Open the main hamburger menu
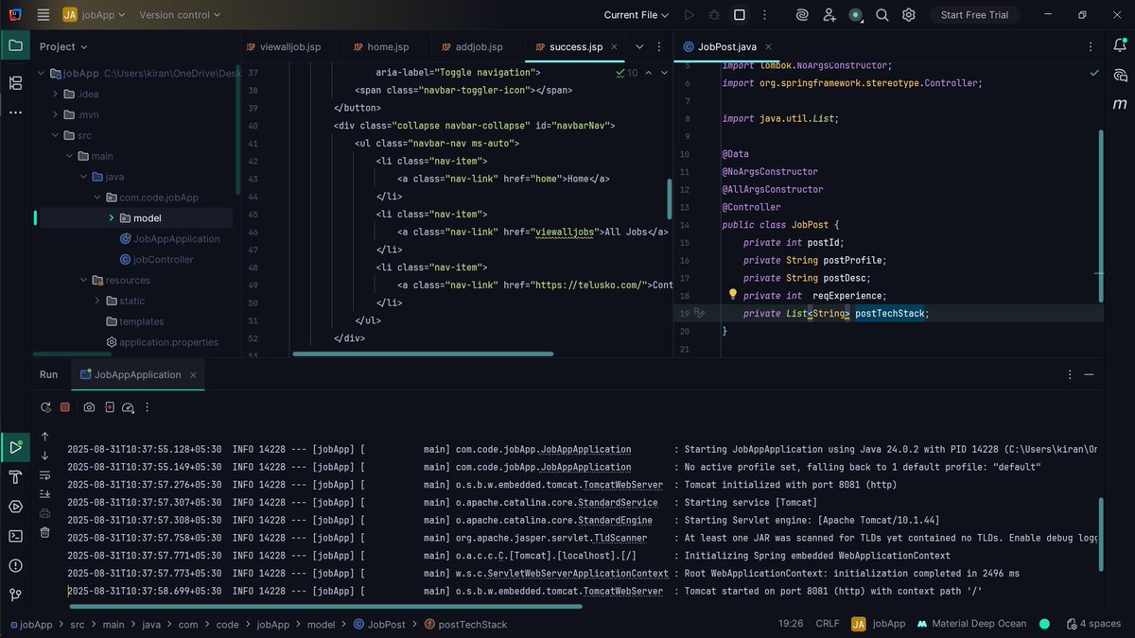1135x638 pixels. 44,15
